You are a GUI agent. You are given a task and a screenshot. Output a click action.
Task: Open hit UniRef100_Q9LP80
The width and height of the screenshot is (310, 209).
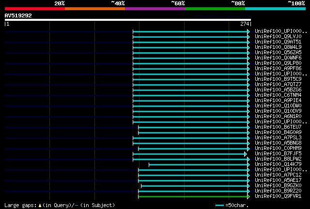tap(278, 63)
